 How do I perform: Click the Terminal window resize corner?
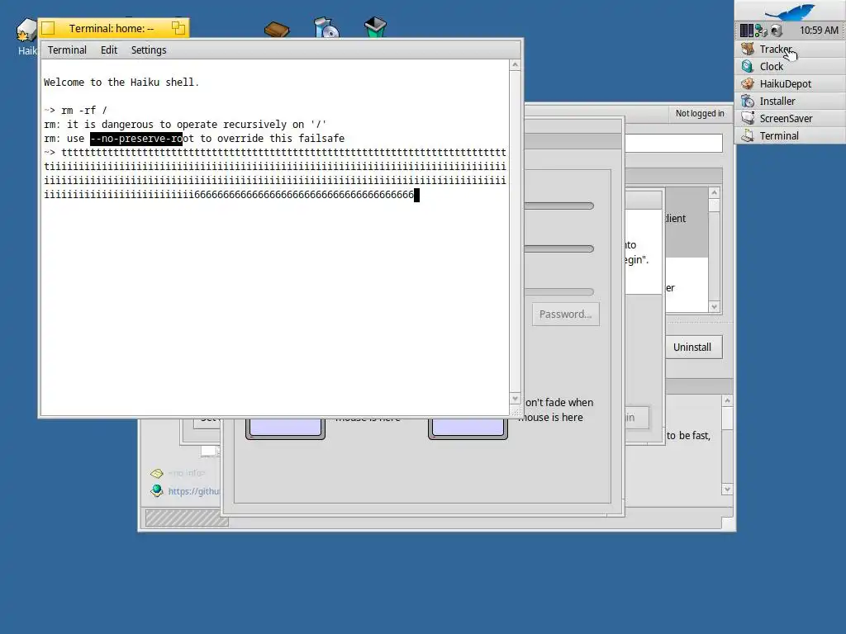tap(516, 412)
